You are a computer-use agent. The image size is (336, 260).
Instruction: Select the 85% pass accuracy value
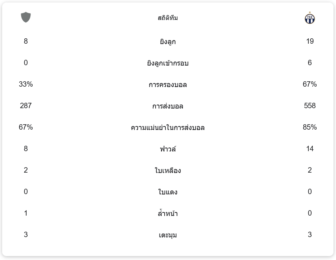click(310, 127)
